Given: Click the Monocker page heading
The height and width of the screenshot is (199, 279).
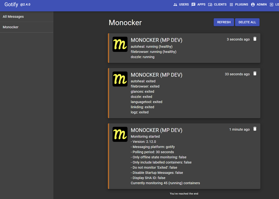Looking at the screenshot, I should click(125, 23).
